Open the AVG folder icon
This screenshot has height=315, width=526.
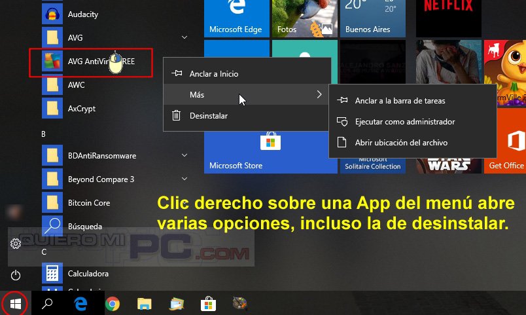click(x=52, y=37)
